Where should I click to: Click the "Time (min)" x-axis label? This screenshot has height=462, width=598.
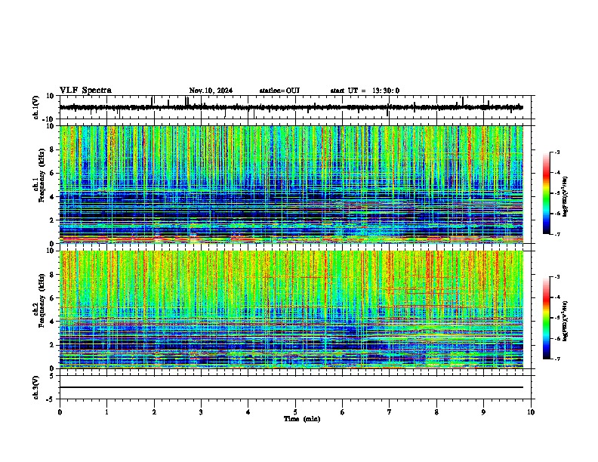302,419
